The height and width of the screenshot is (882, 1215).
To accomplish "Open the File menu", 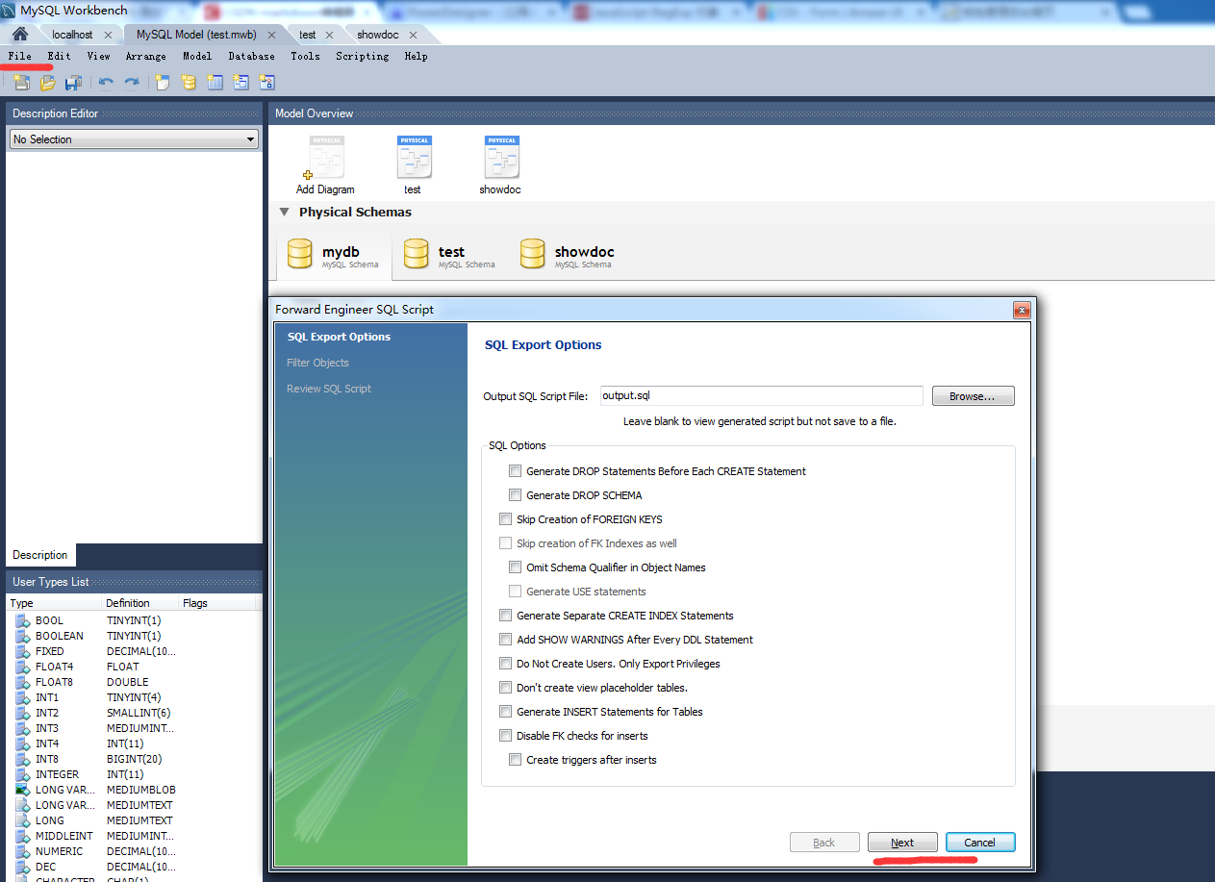I will click(20, 56).
